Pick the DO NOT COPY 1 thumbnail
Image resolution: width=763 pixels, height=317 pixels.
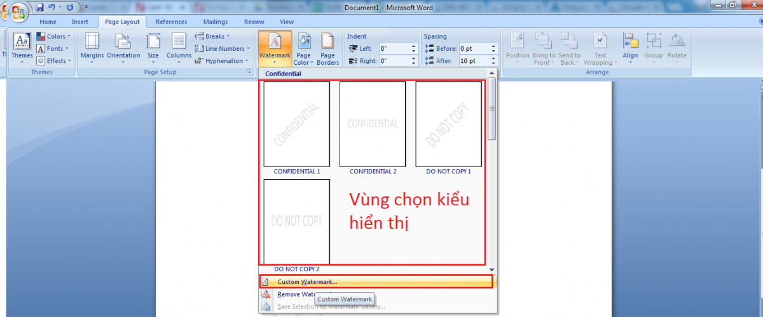click(x=448, y=124)
